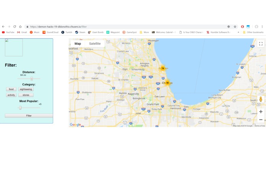Image resolution: width=266 pixels, height=189 pixels.
Task: Switch to Satellite view tab
Action: 95,44
